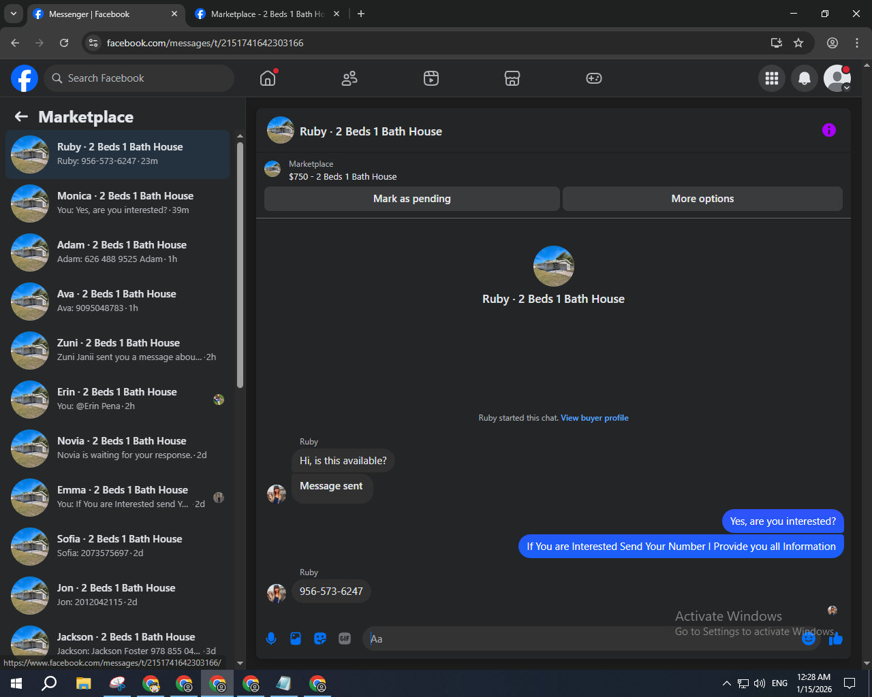Click the address bar URL
The width and height of the screenshot is (872, 697).
pyautogui.click(x=205, y=43)
